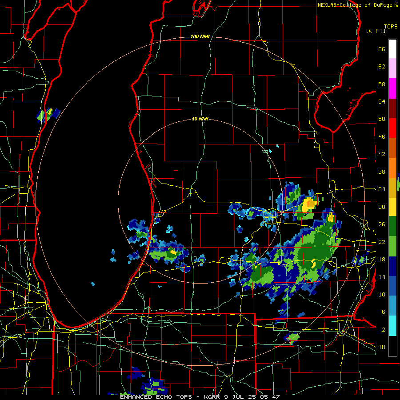Click the white swatch in the tops legend

pos(392,49)
